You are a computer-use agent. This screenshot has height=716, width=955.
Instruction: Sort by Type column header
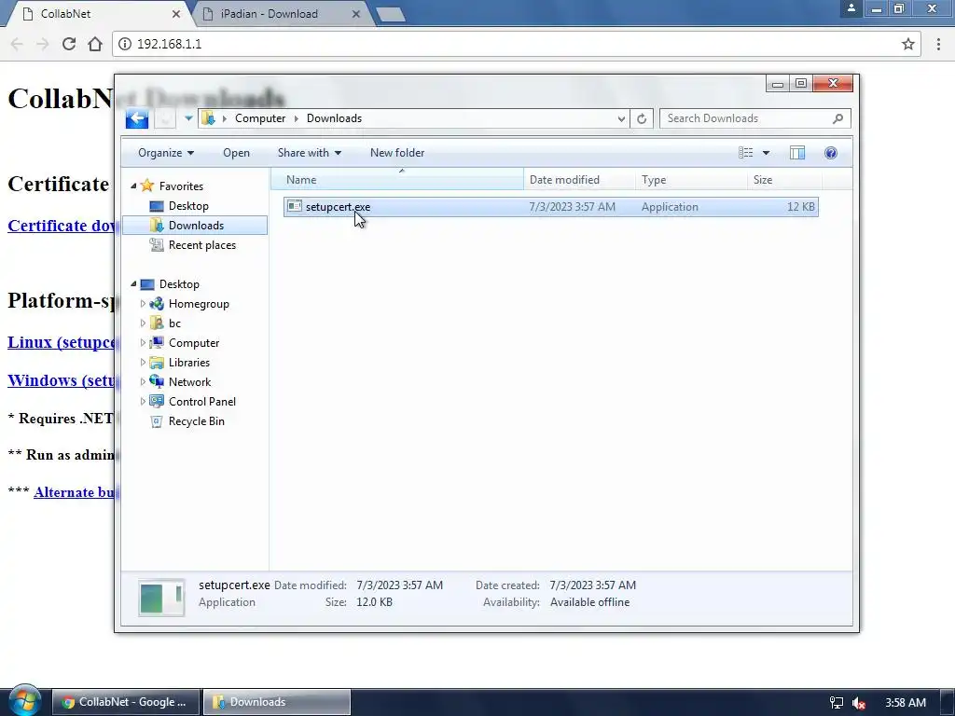691,180
